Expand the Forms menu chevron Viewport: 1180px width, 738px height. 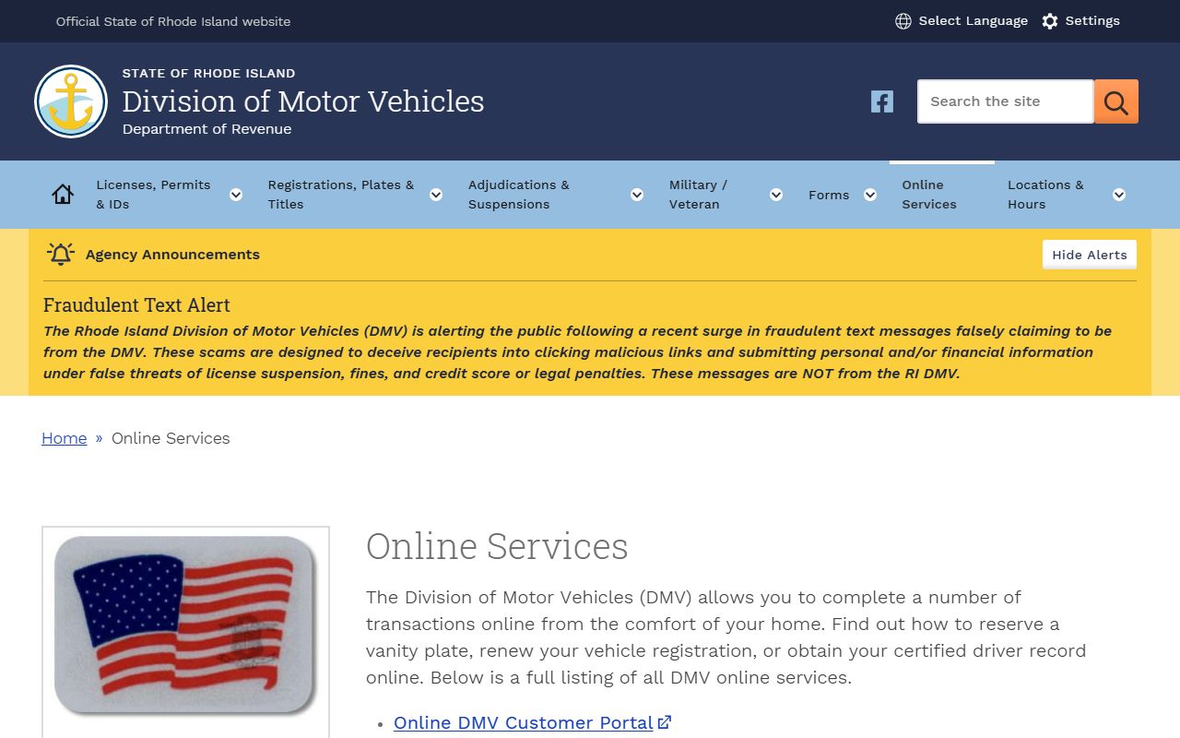point(870,195)
